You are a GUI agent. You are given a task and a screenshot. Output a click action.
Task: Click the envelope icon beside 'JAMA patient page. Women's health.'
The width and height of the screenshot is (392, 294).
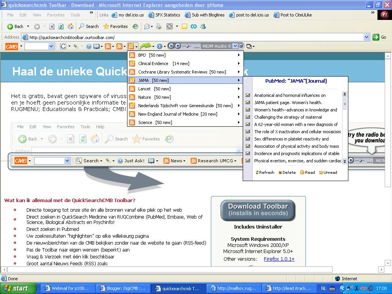click(x=248, y=103)
